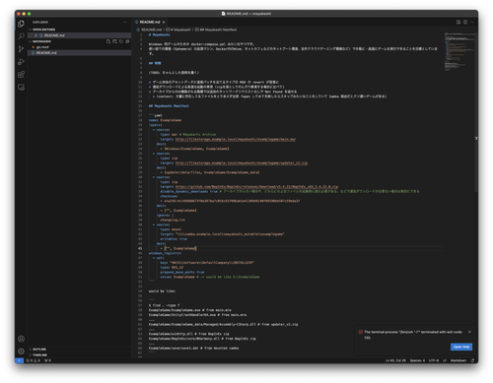Change language mode via Markdown status item

458,360
